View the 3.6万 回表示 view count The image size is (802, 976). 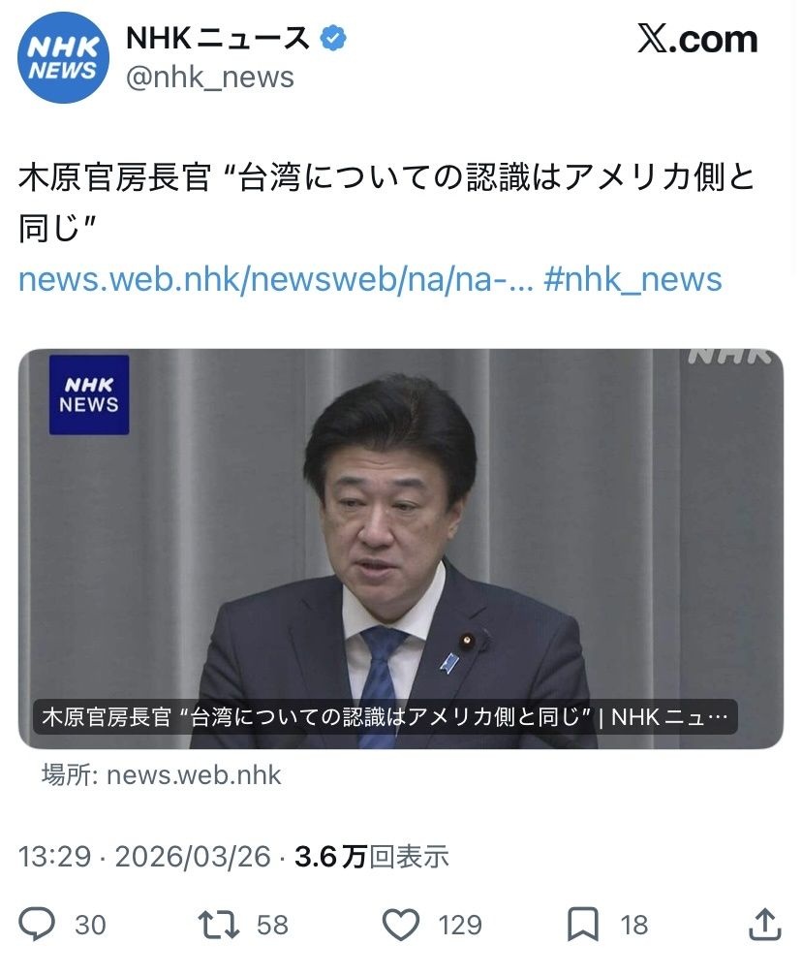click(371, 857)
